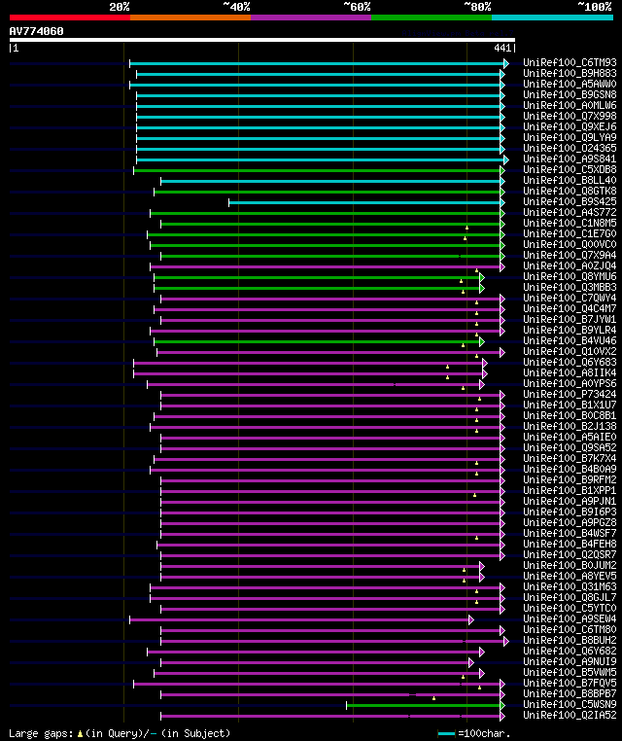Screen dimensions: 622x741
Task: Click the arrowhead ending the A9SEW4 alignment
Action: coord(470,620)
